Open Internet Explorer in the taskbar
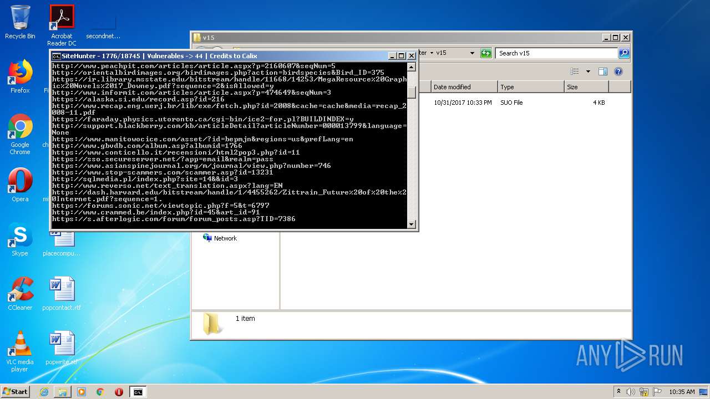The height and width of the screenshot is (399, 710). [x=44, y=392]
